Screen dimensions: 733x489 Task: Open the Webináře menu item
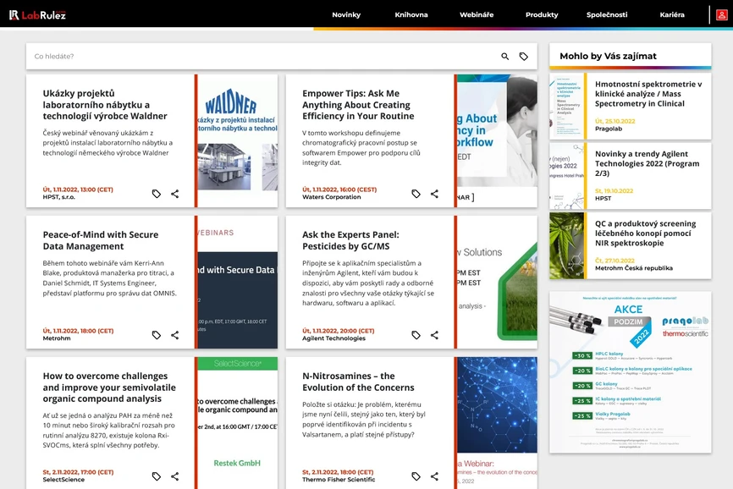pos(477,14)
